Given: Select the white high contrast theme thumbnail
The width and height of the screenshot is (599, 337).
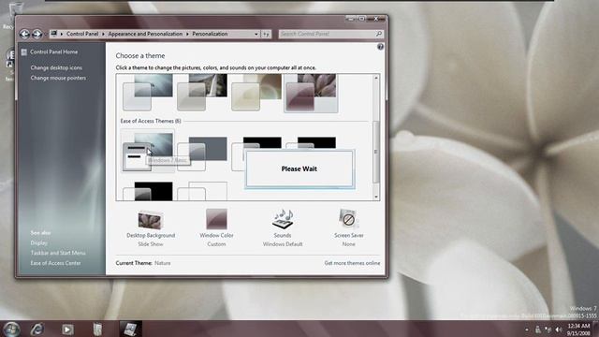Looking at the screenshot, I should click(202, 191).
